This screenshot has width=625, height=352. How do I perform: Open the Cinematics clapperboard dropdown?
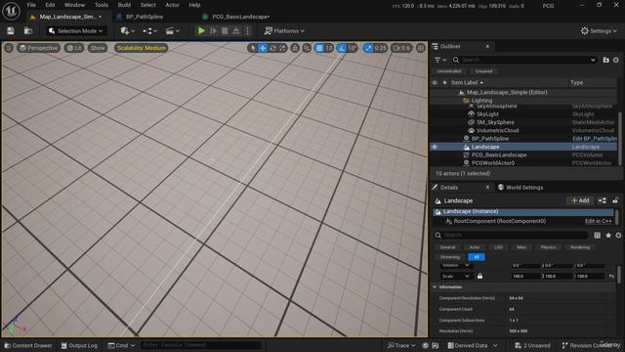pos(172,30)
